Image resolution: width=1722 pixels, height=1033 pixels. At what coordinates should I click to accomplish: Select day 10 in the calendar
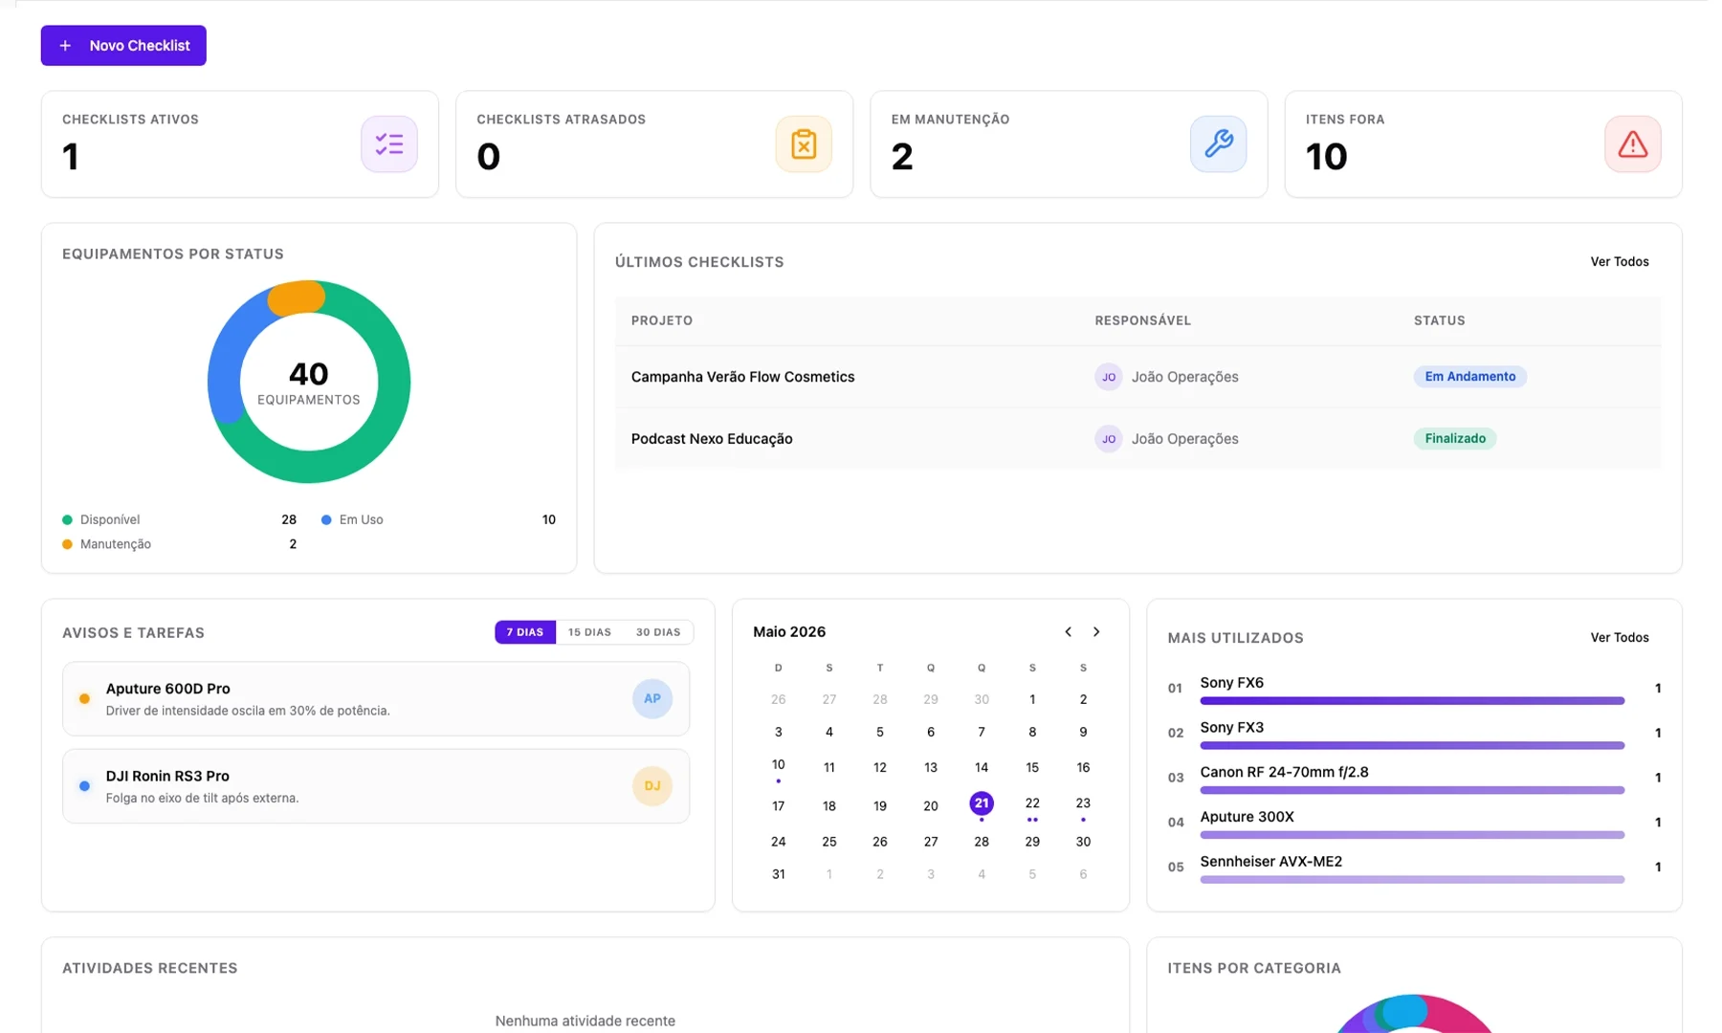click(779, 765)
